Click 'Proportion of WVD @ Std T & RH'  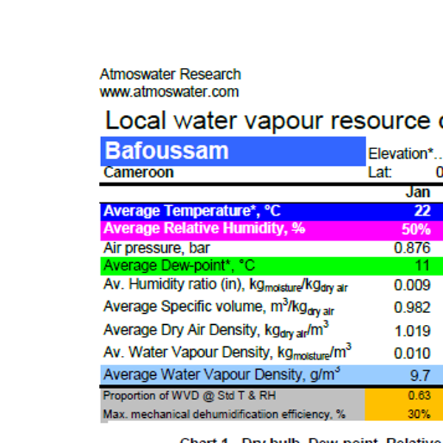(189, 396)
